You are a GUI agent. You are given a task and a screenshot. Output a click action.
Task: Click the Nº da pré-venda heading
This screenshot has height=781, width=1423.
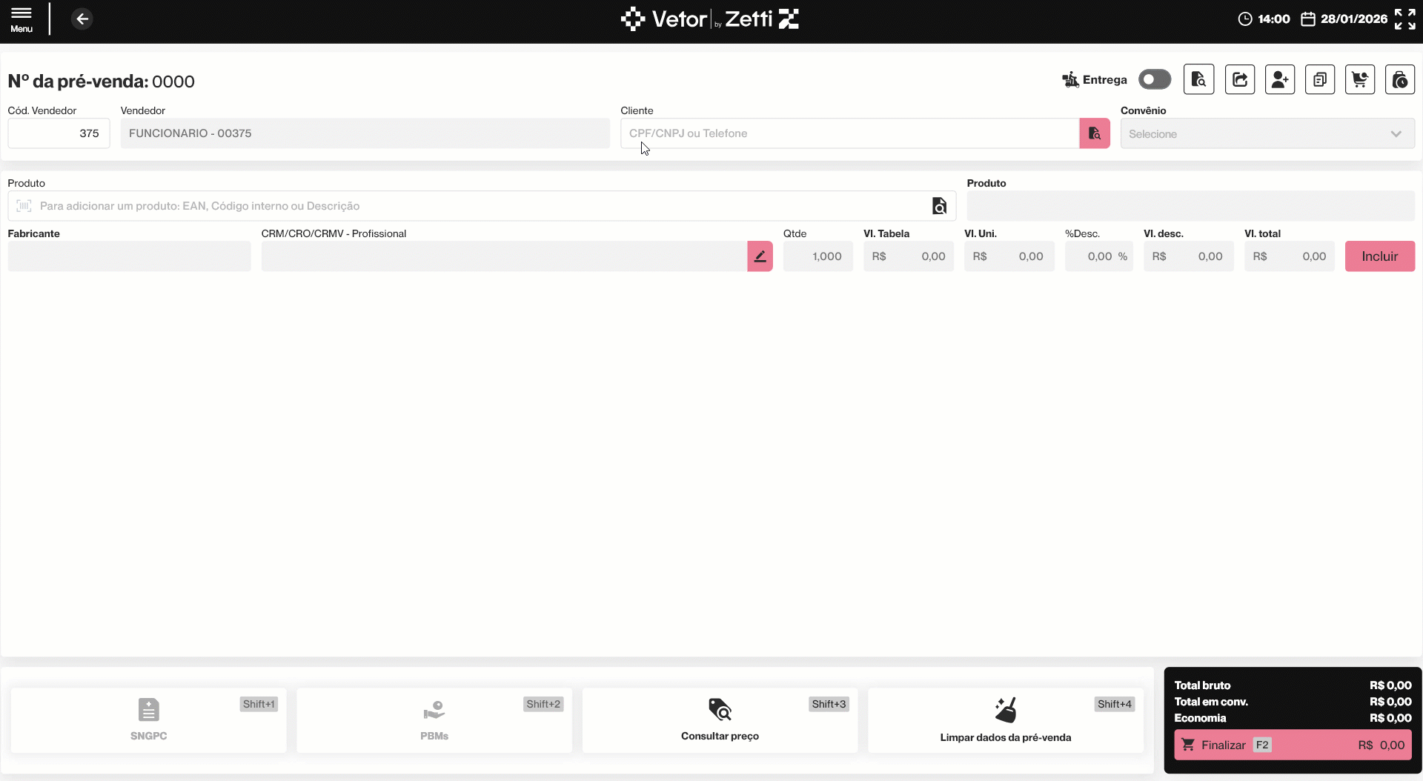click(102, 82)
